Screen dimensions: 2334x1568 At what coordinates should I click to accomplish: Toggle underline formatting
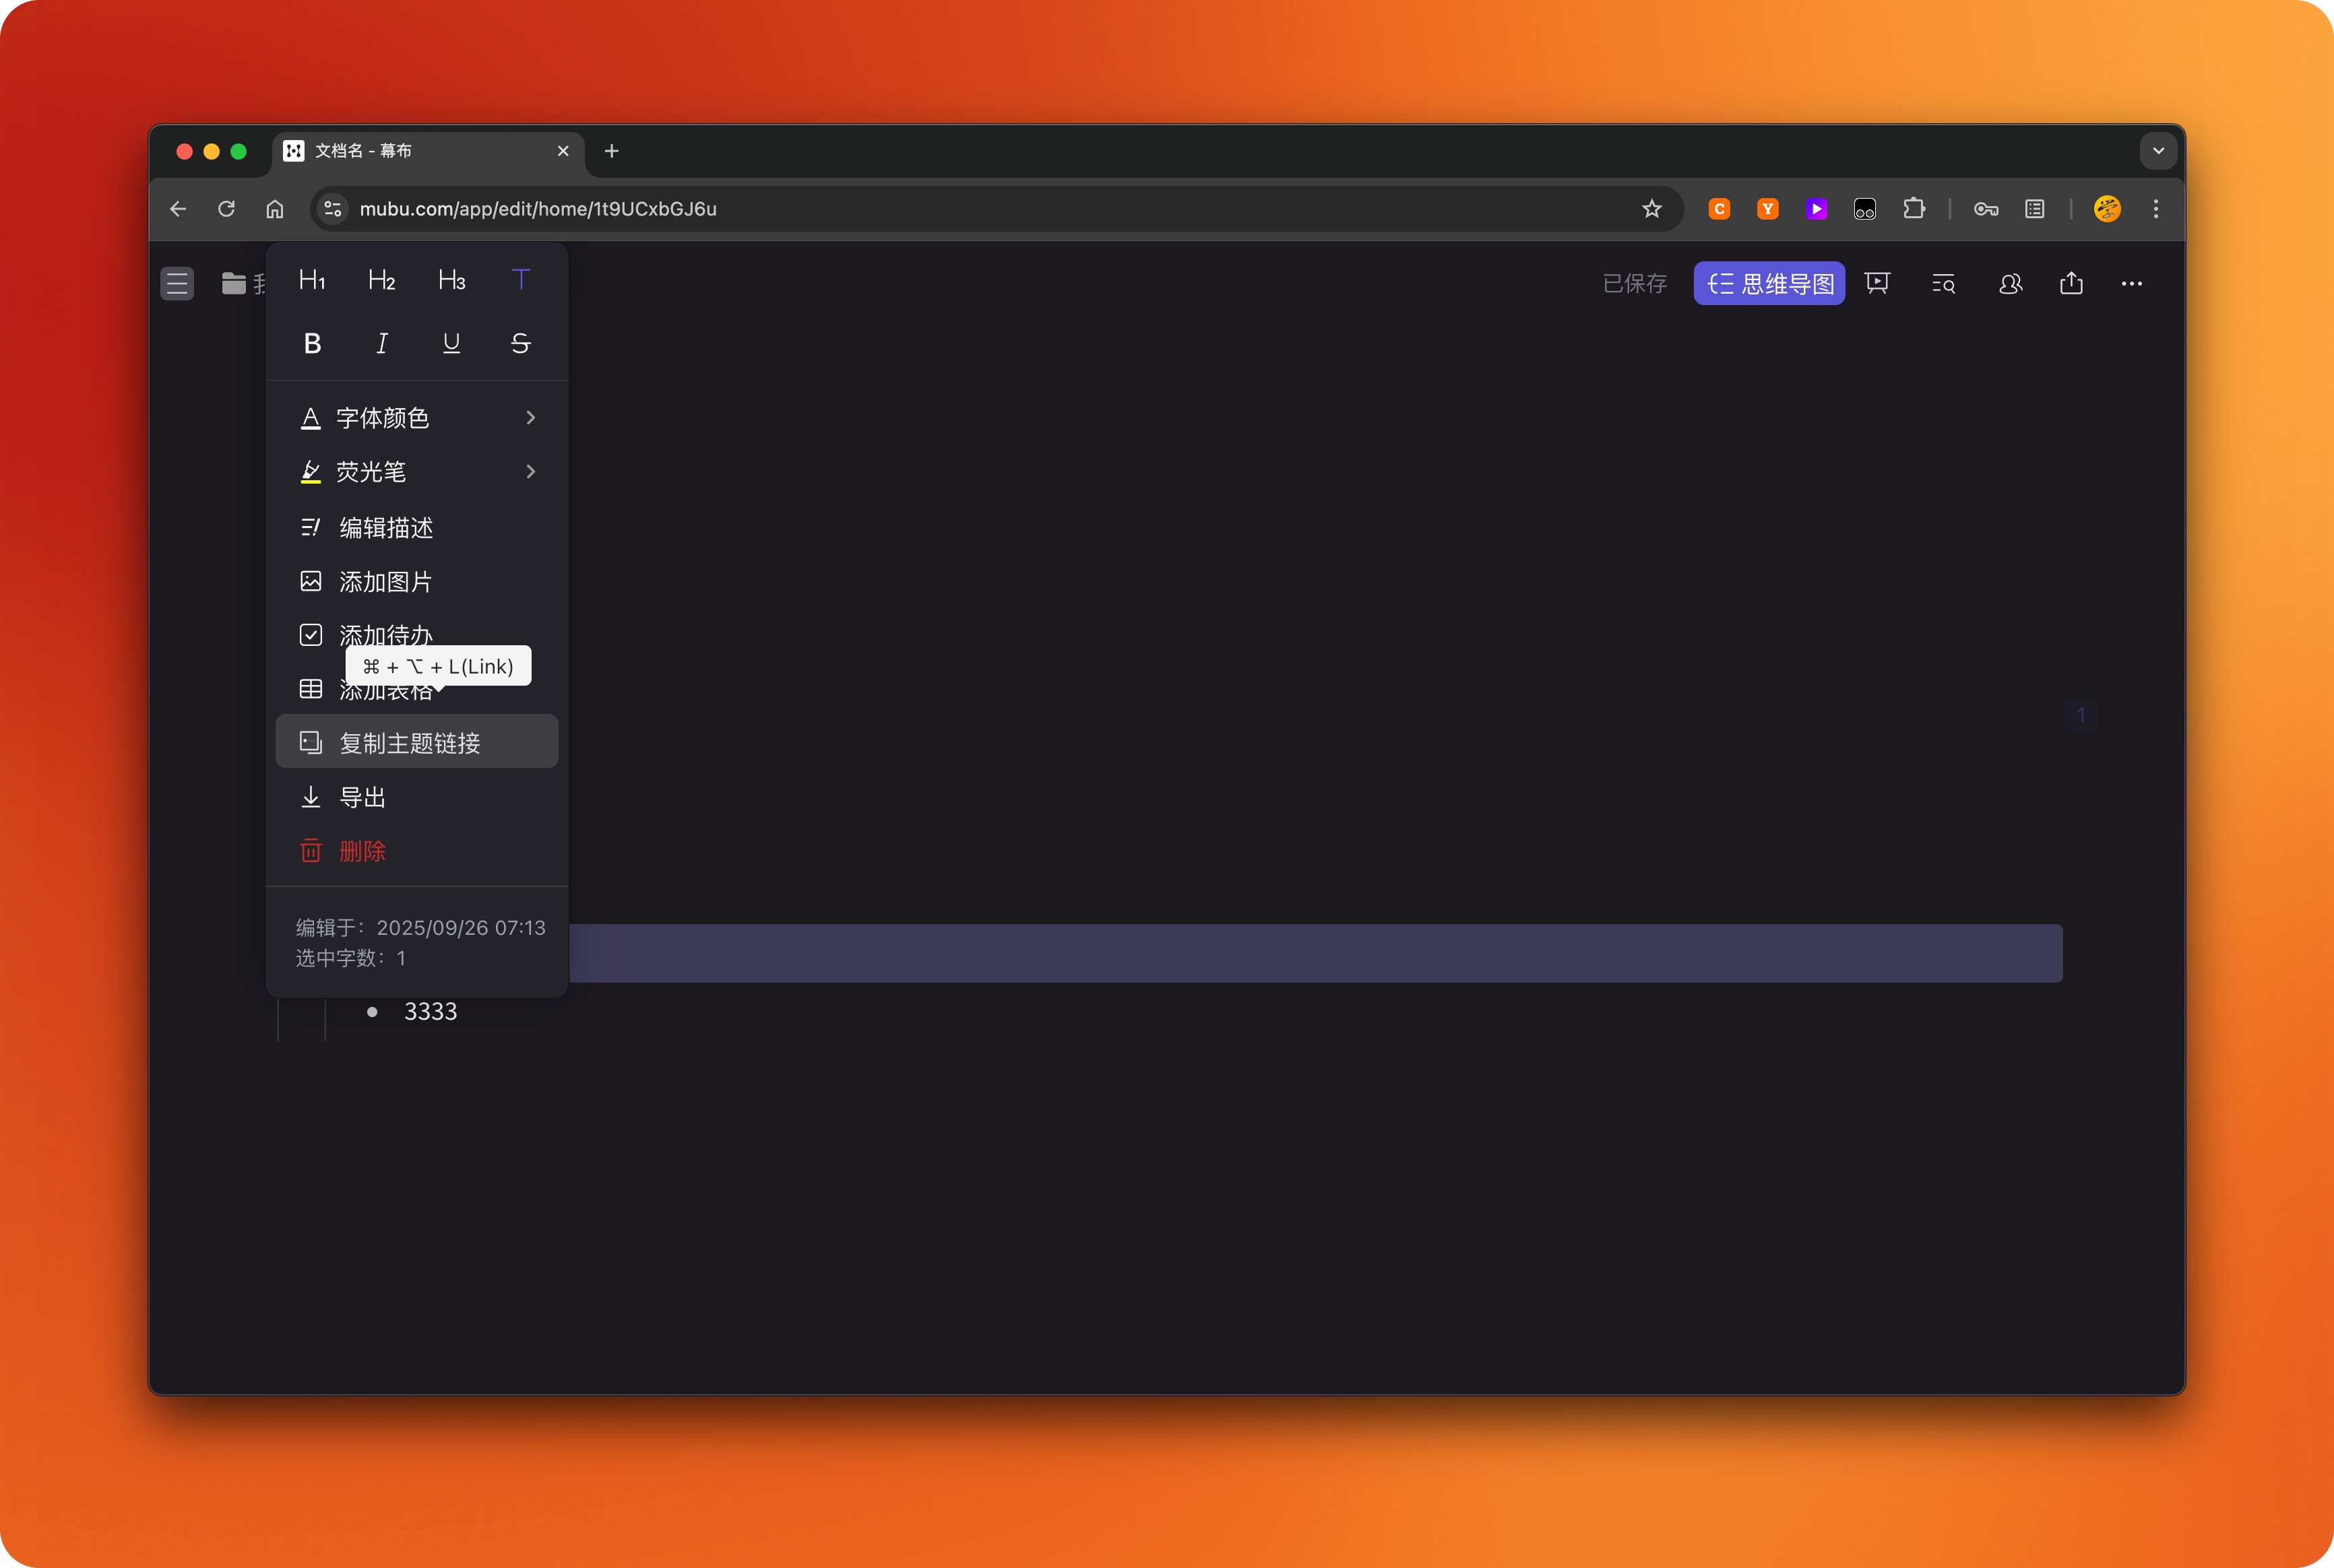[451, 343]
